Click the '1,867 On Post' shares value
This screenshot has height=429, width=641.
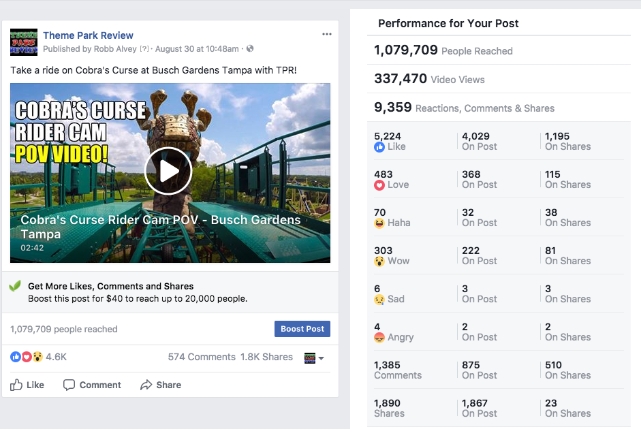coord(480,408)
